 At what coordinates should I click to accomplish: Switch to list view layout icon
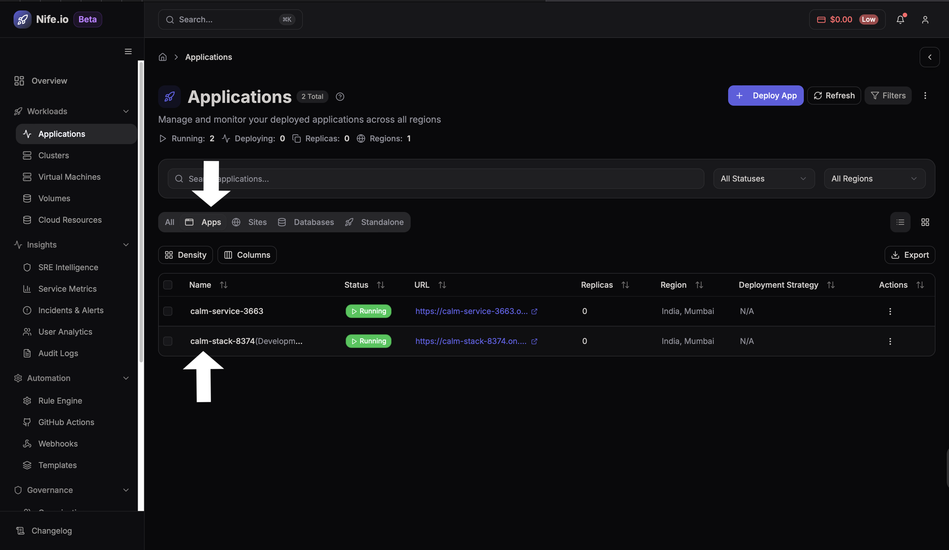[x=900, y=222]
